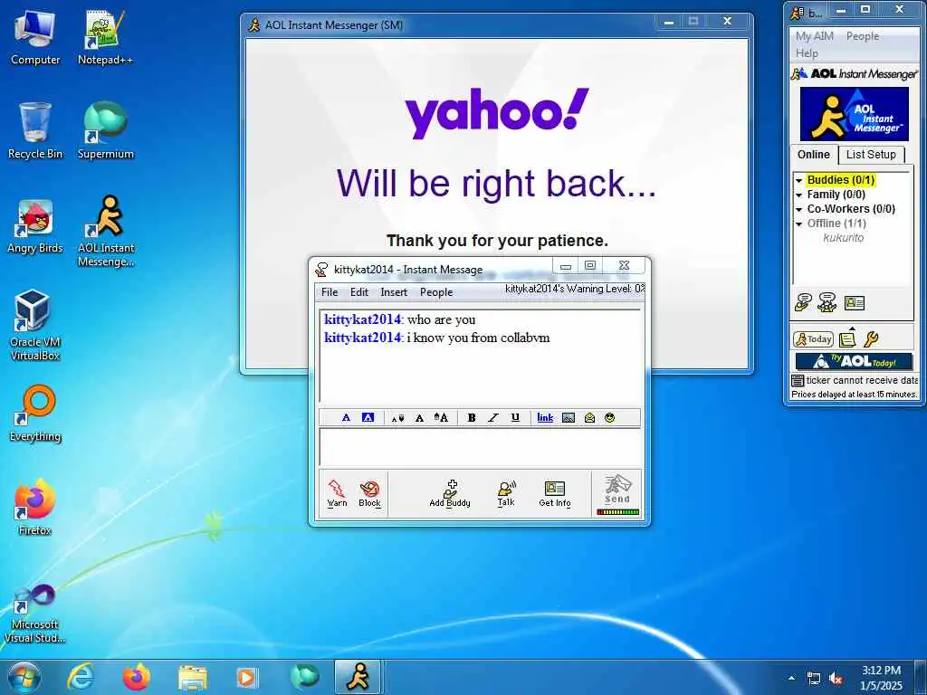
Task: Collapse the Buddies (0/1) group
Action: (x=798, y=180)
